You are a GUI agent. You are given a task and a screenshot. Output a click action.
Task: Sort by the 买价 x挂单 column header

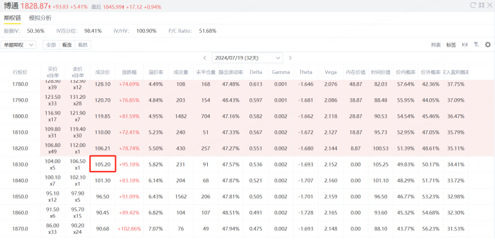pos(53,72)
